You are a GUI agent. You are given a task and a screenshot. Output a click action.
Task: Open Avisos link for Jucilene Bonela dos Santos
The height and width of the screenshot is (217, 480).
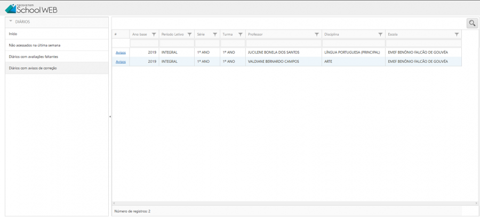coord(121,53)
